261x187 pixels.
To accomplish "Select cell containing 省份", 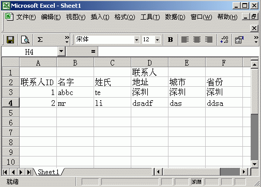I will (224, 82).
